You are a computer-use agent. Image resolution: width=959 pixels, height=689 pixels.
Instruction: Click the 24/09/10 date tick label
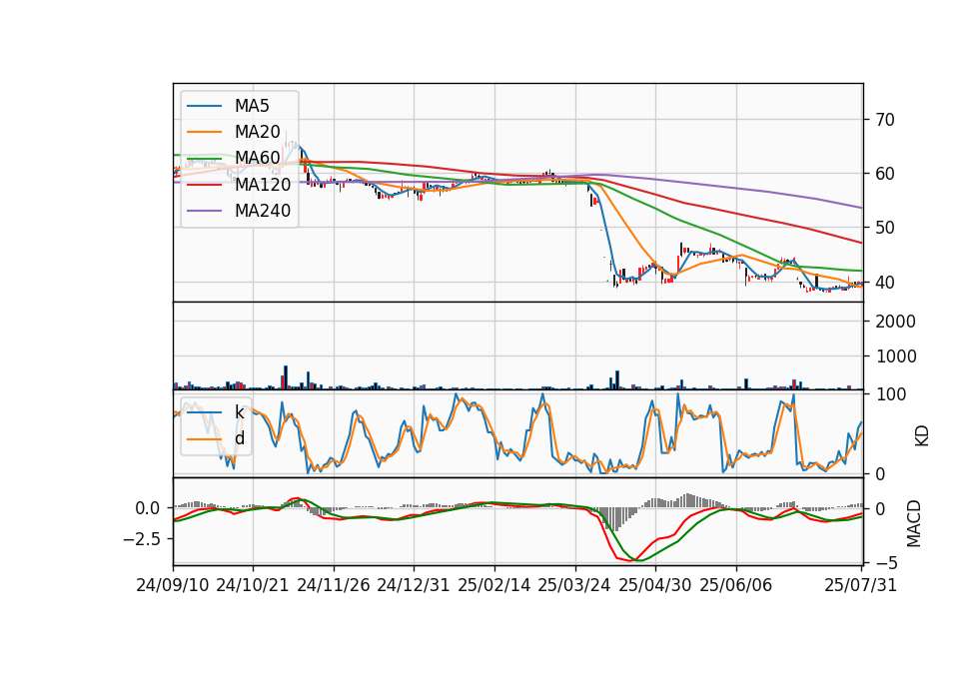[173, 585]
